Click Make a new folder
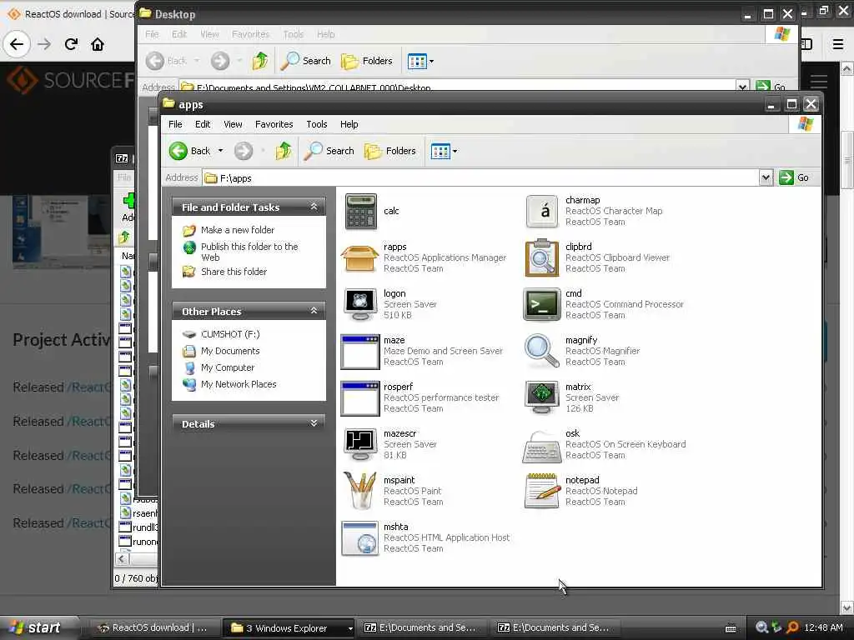This screenshot has width=854, height=640. 238,230
